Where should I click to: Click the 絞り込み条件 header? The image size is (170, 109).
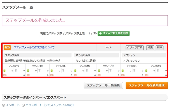coord(97,55)
